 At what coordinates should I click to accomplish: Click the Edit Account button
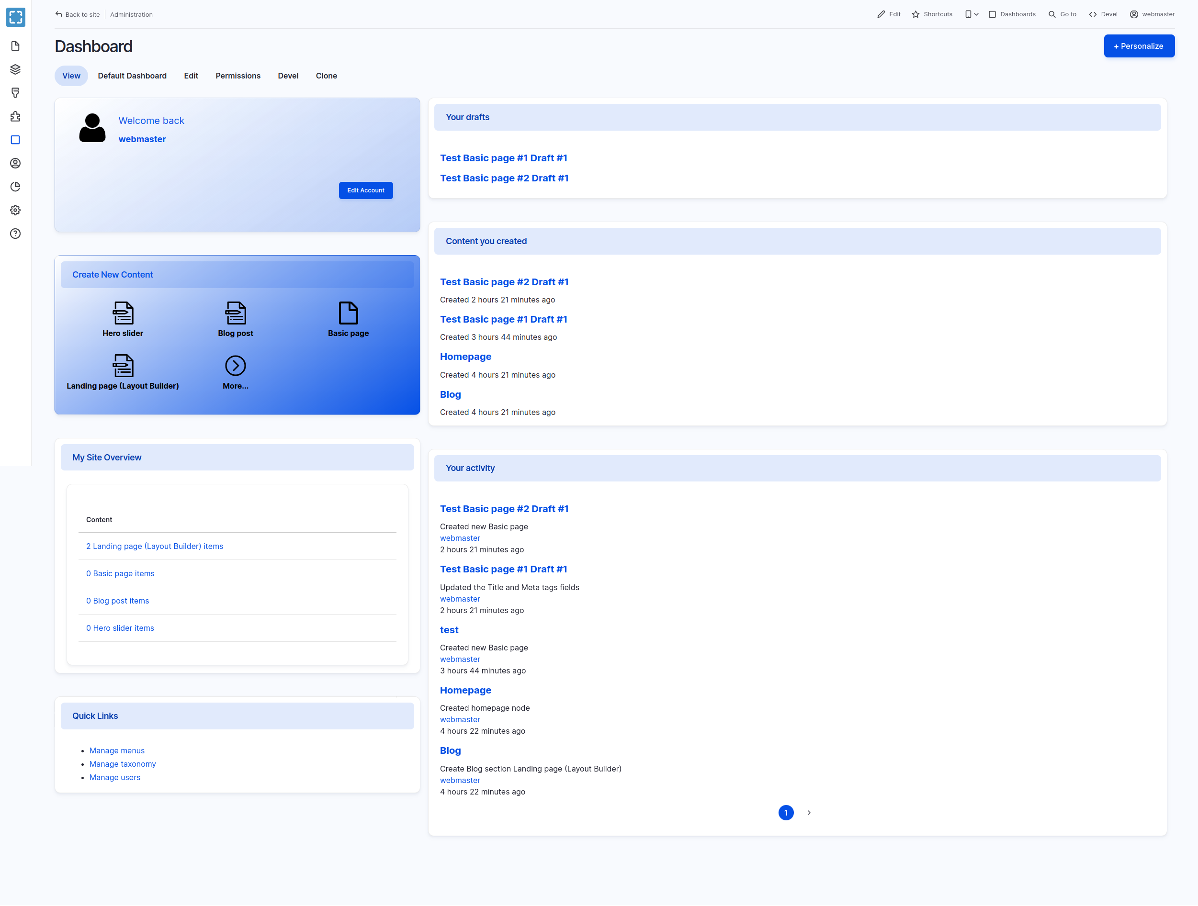pyautogui.click(x=365, y=190)
